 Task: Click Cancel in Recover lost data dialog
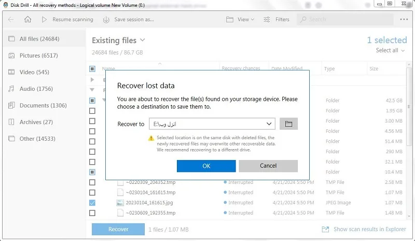[x=268, y=166]
